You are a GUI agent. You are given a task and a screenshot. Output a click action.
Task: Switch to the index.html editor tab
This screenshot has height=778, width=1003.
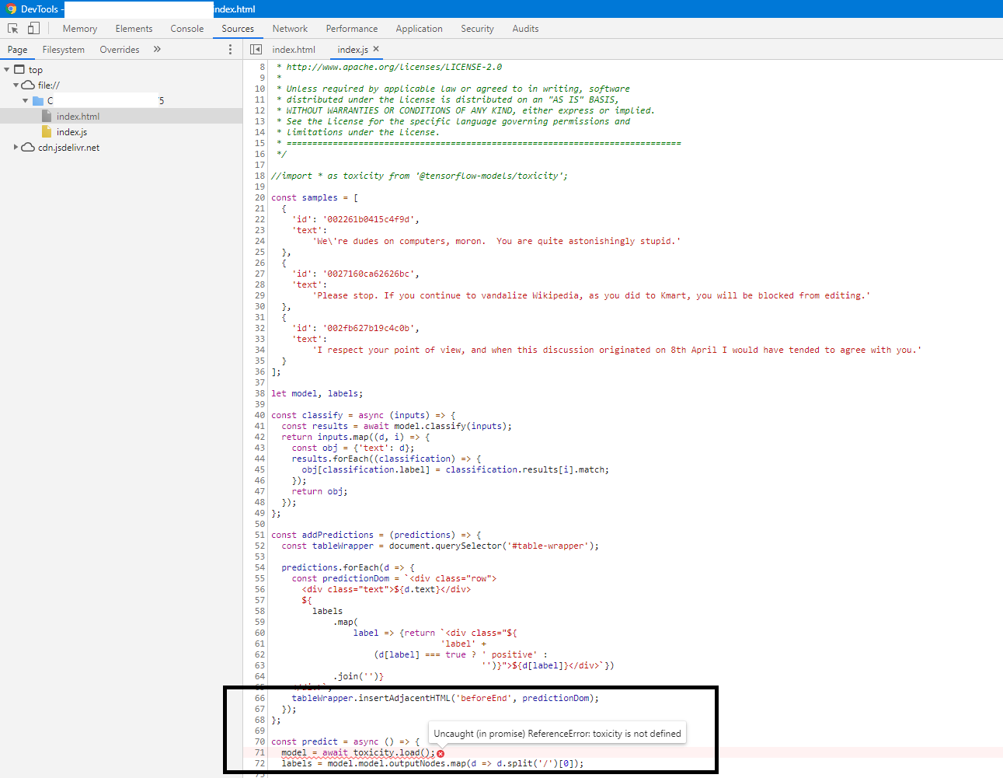click(x=294, y=50)
